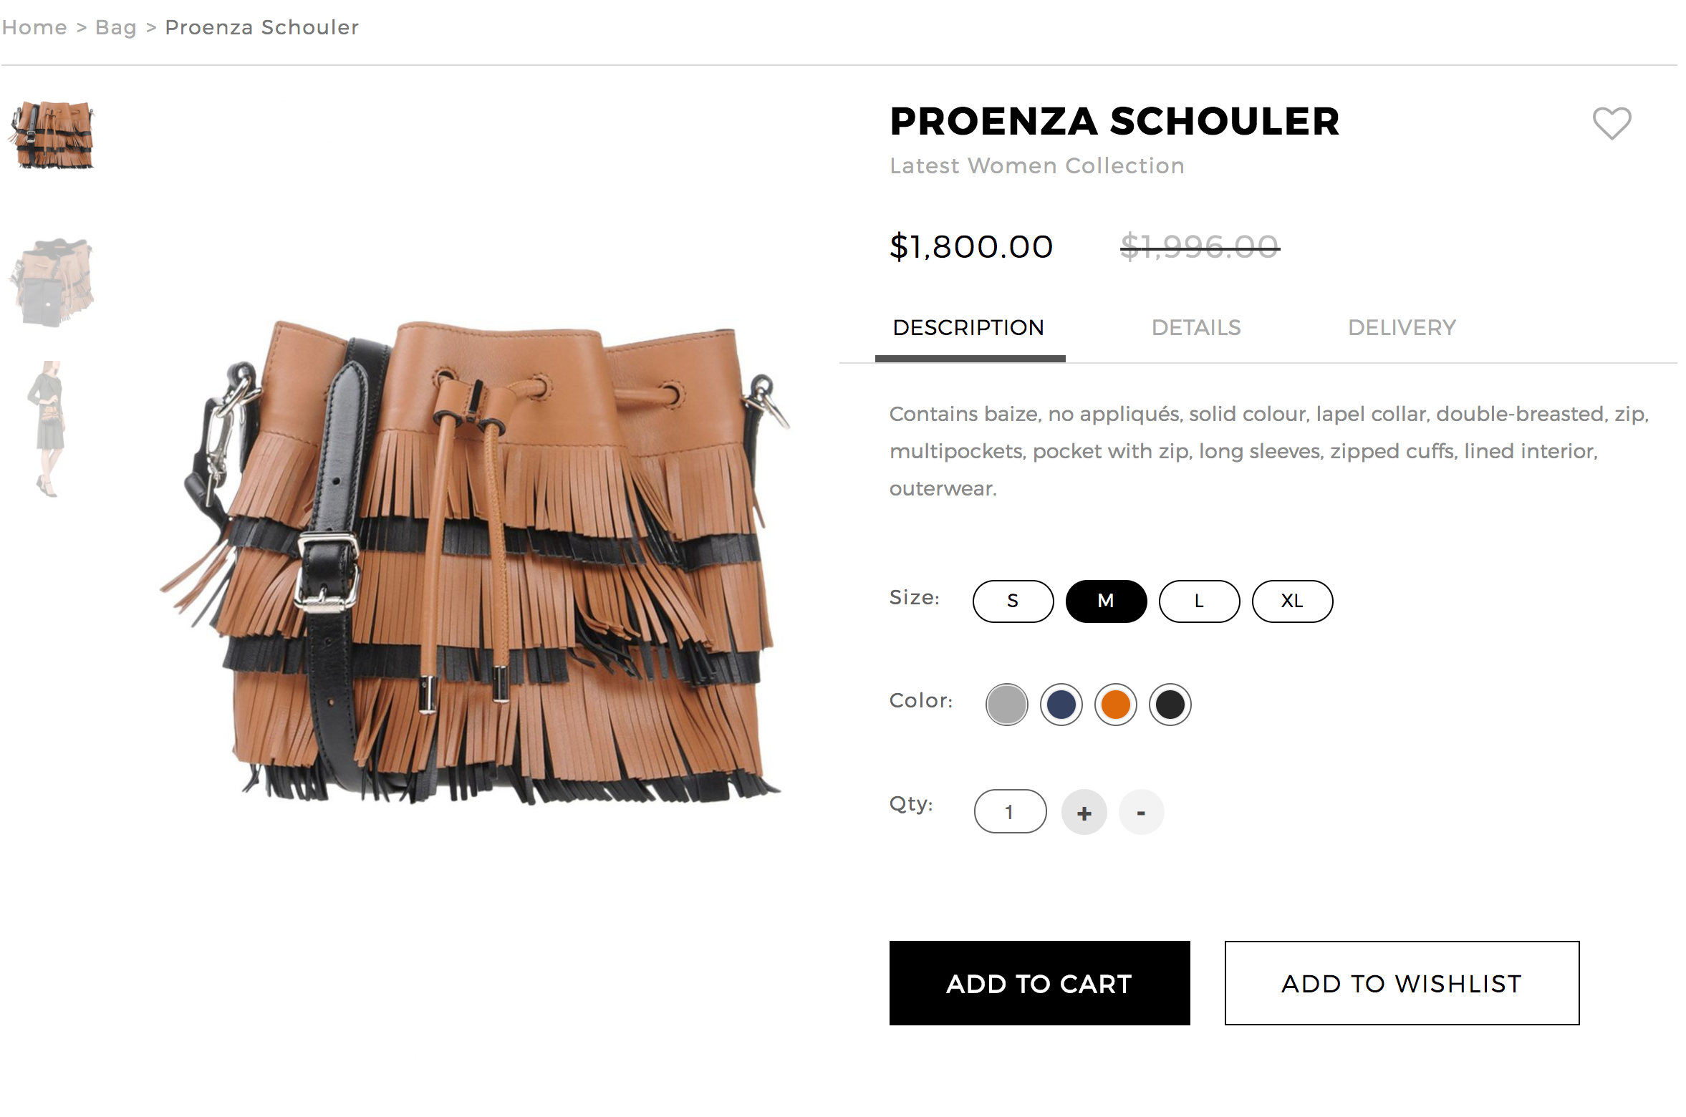Click the quantity input field
Viewport: 1686px width, 1117px height.
1010,813
